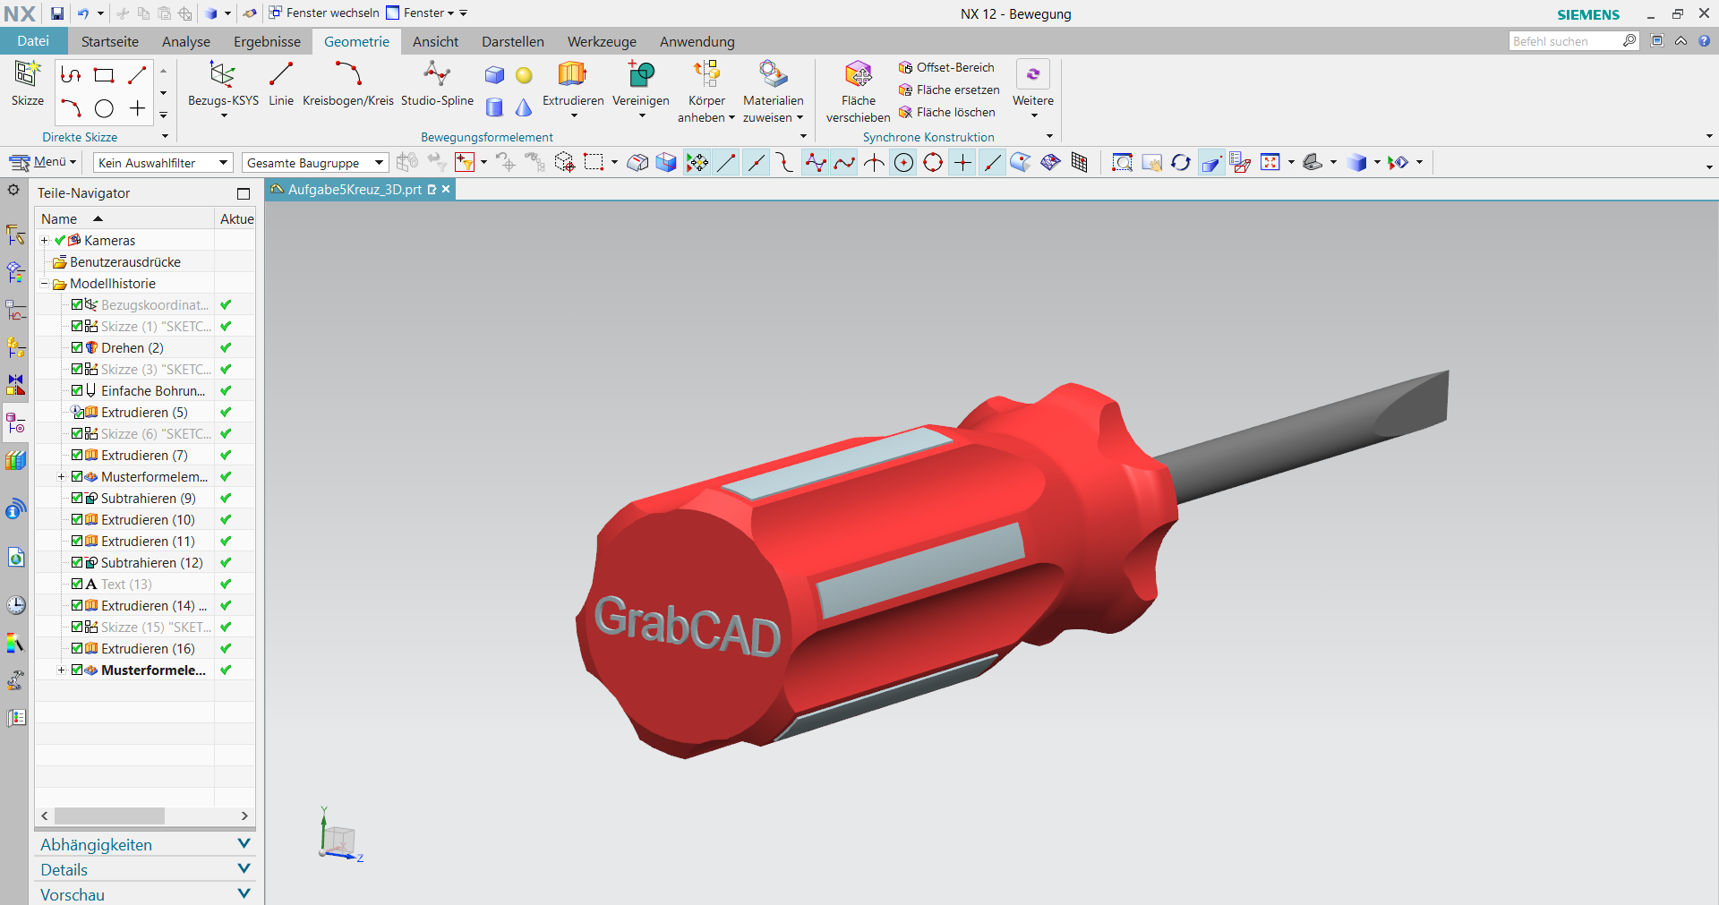
Task: Open the navigator settings gear icon
Action: click(x=13, y=190)
